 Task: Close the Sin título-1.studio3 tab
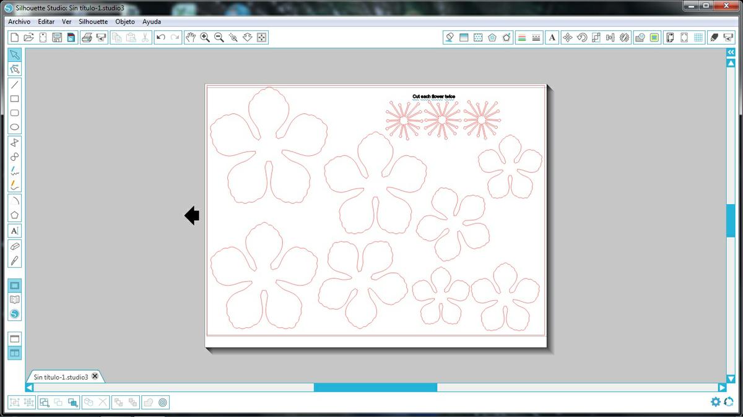pos(95,376)
